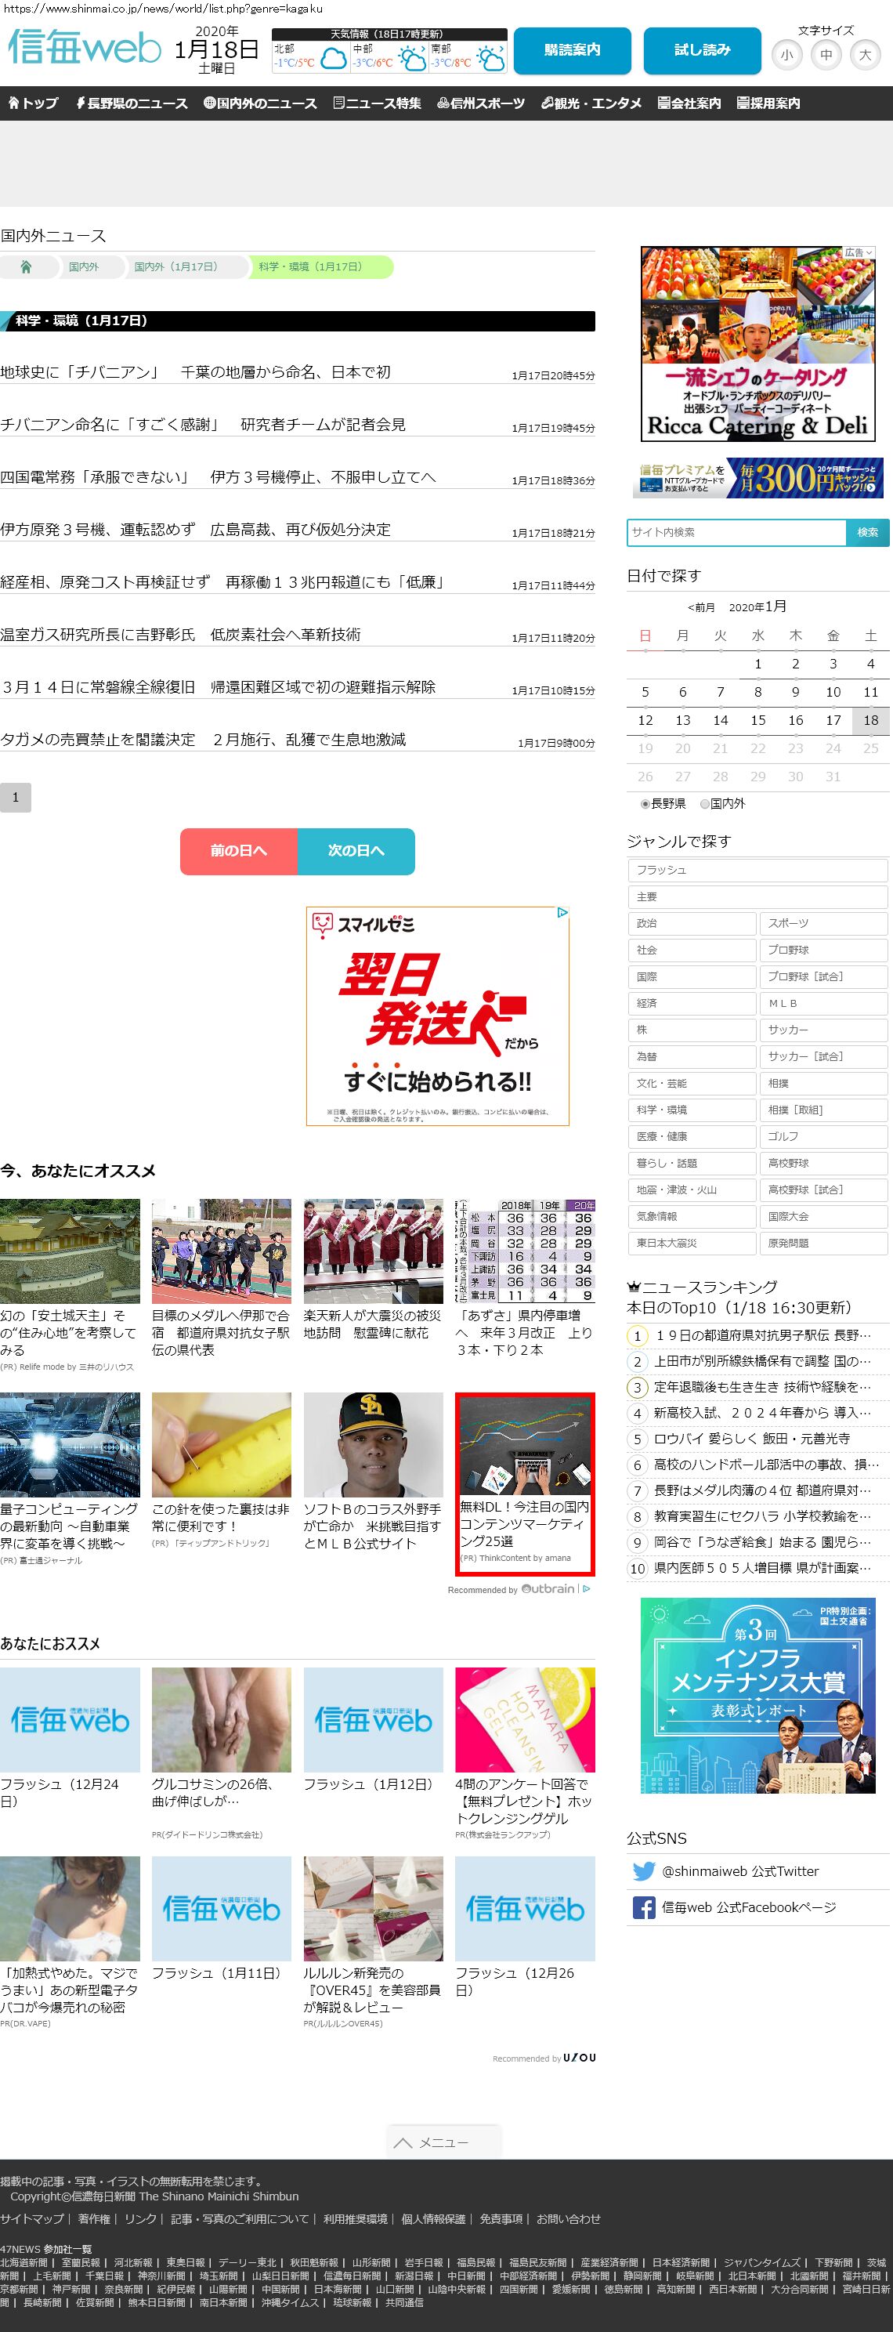
Task: Select the 国内外 radio button
Action: click(x=705, y=804)
